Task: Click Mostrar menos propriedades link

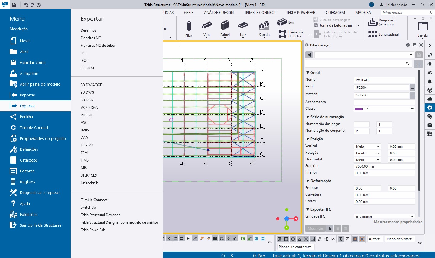Action: tap(398, 222)
